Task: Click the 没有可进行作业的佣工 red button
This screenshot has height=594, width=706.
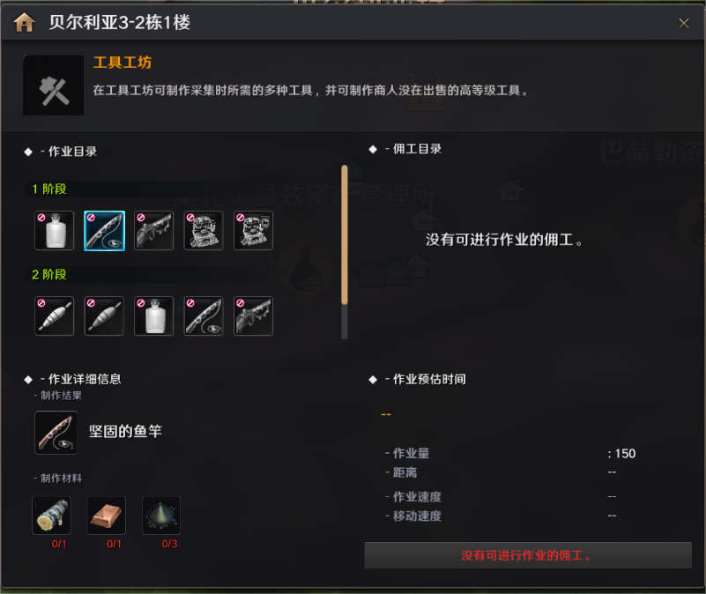Action: point(528,555)
